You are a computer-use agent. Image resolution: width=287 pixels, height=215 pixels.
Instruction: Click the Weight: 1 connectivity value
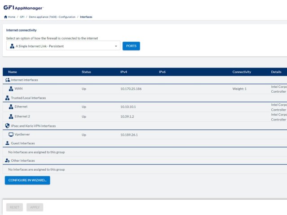point(239,89)
